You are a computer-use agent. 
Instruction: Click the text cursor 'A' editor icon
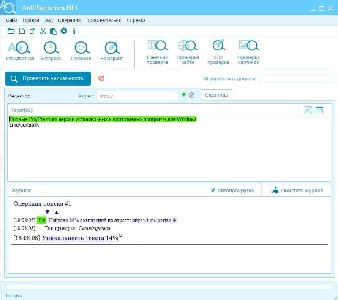click(x=308, y=110)
